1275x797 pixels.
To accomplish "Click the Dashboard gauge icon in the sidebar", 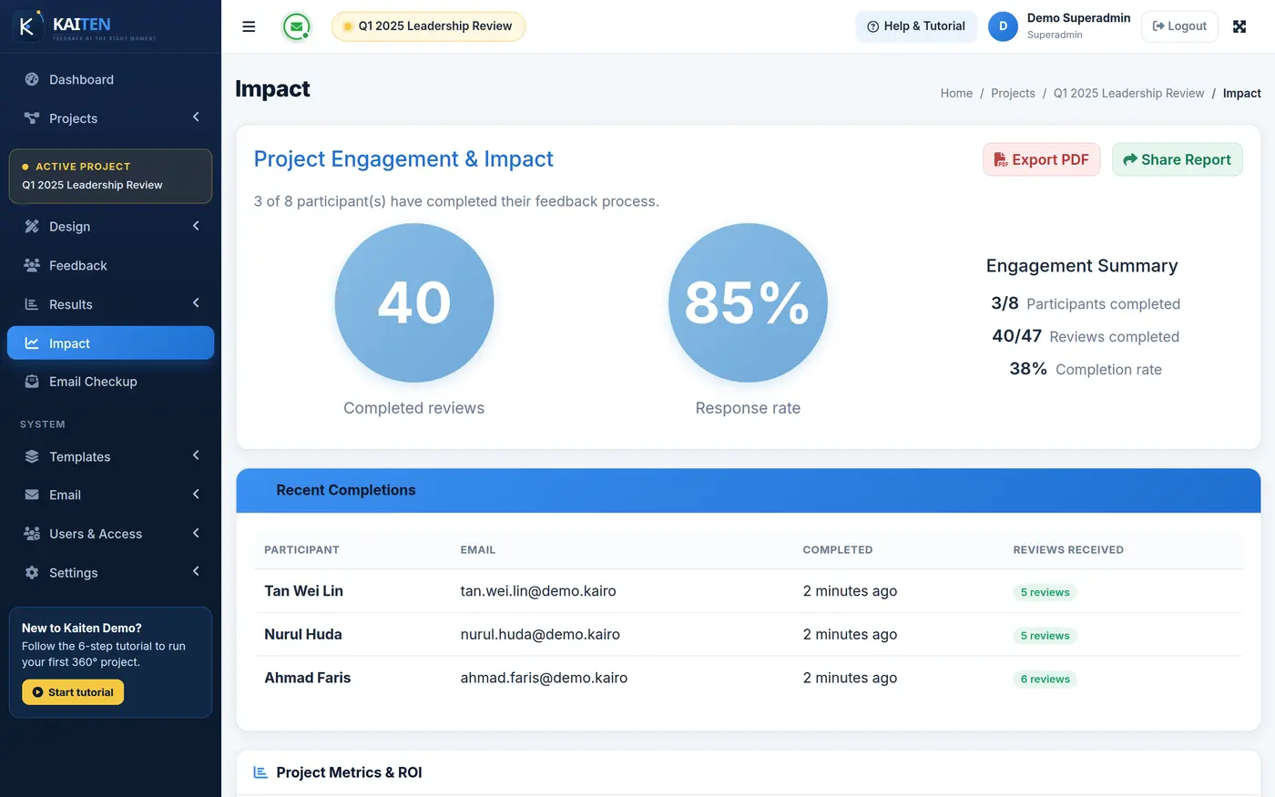I will (x=32, y=79).
